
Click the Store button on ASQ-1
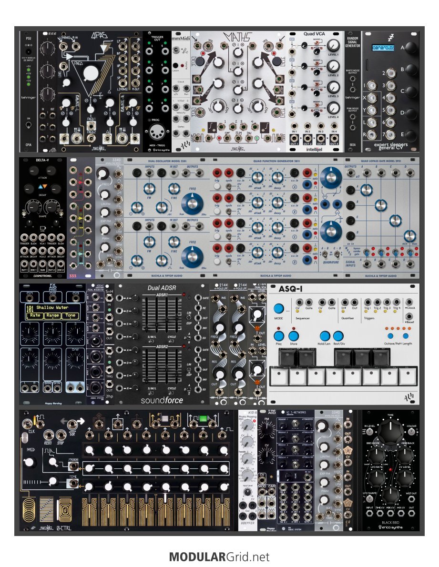pyautogui.click(x=293, y=335)
